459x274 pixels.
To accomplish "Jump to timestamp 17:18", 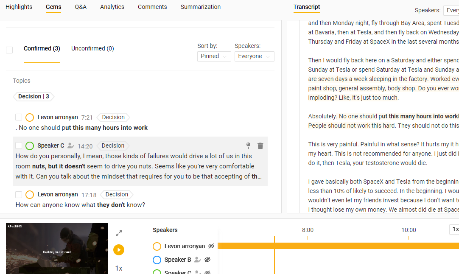I will [89, 195].
